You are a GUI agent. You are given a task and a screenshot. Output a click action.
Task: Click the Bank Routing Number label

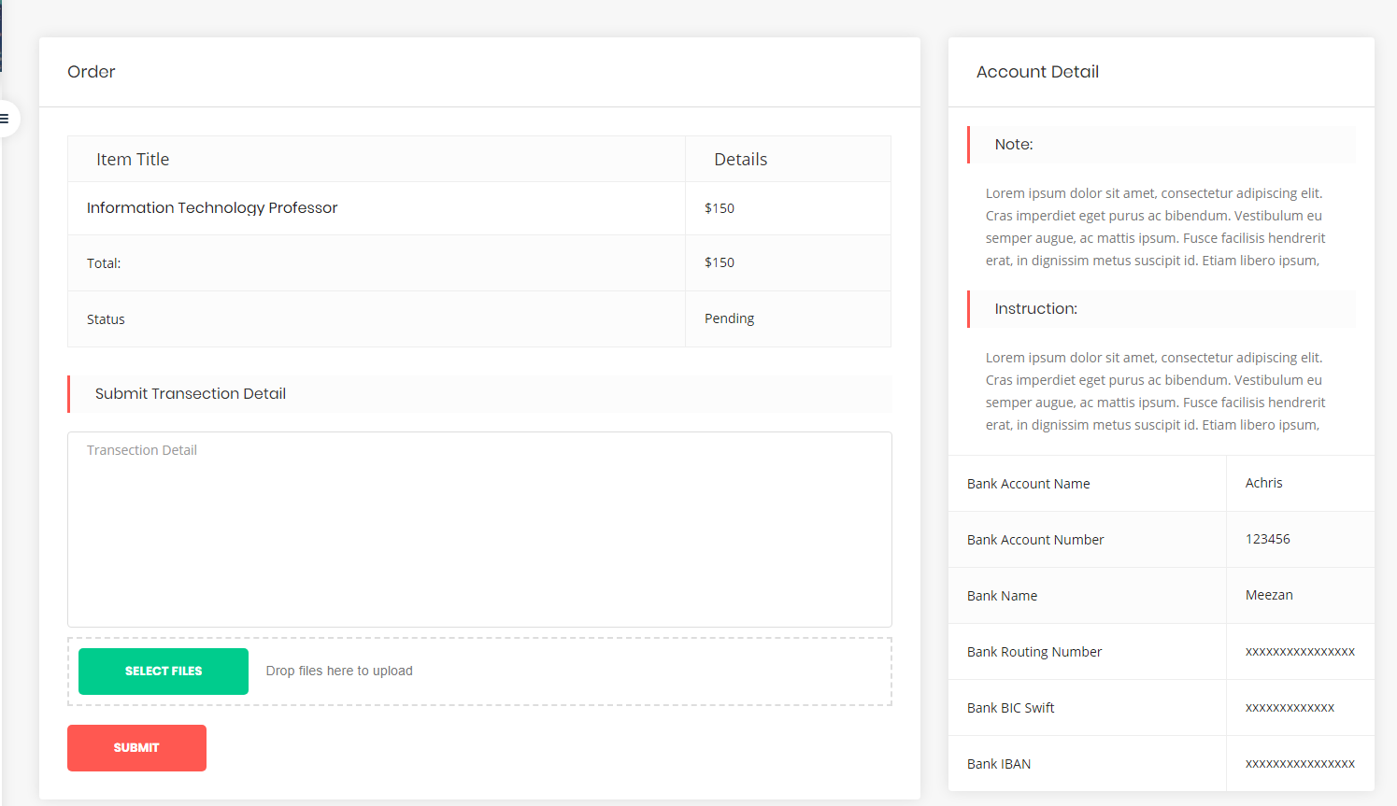[x=1034, y=652]
